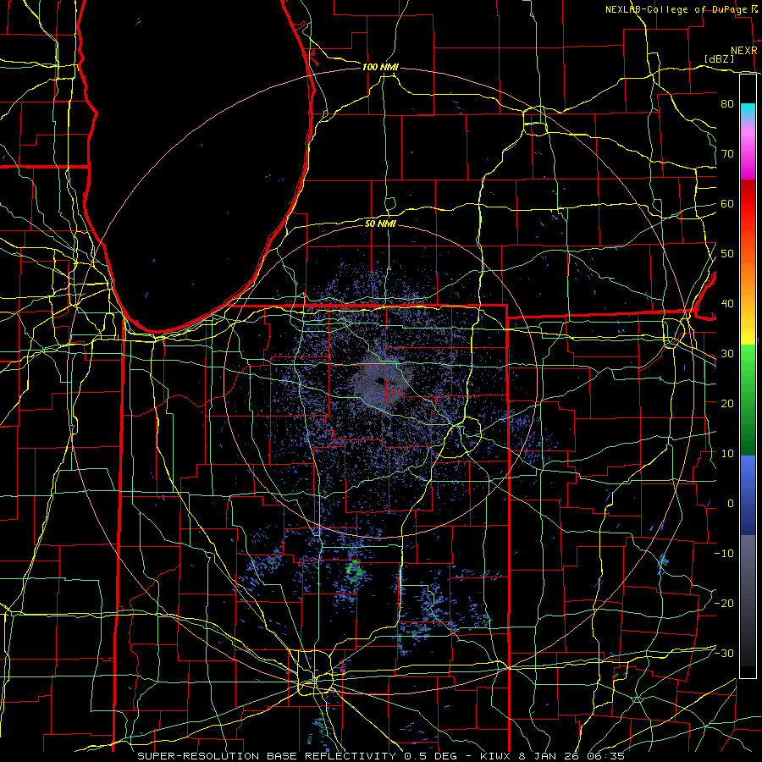This screenshot has height=762, width=762.
Task: Click the NEXLAB-College of DuPage credit text
Action: click(677, 9)
